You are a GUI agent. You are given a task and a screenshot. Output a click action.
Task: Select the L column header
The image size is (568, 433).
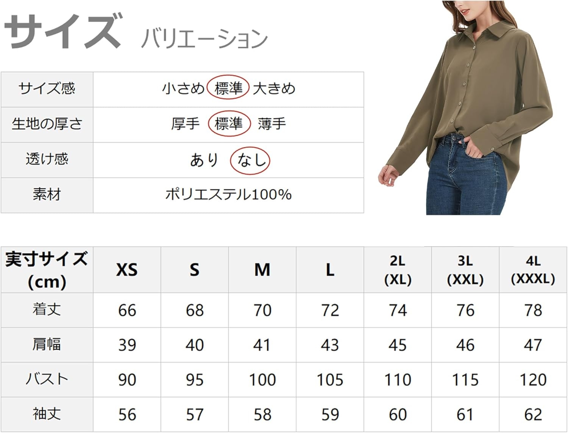[330, 270]
